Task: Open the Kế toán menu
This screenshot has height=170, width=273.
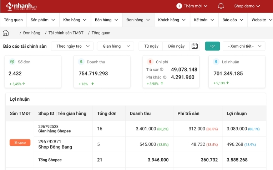Action: 204,20
